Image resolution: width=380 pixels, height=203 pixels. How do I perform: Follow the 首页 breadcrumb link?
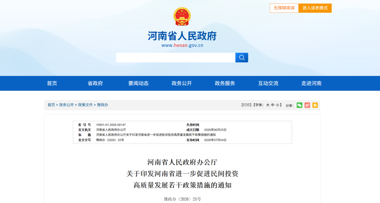tap(51, 105)
